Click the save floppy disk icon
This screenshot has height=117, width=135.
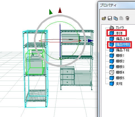pos(110,18)
